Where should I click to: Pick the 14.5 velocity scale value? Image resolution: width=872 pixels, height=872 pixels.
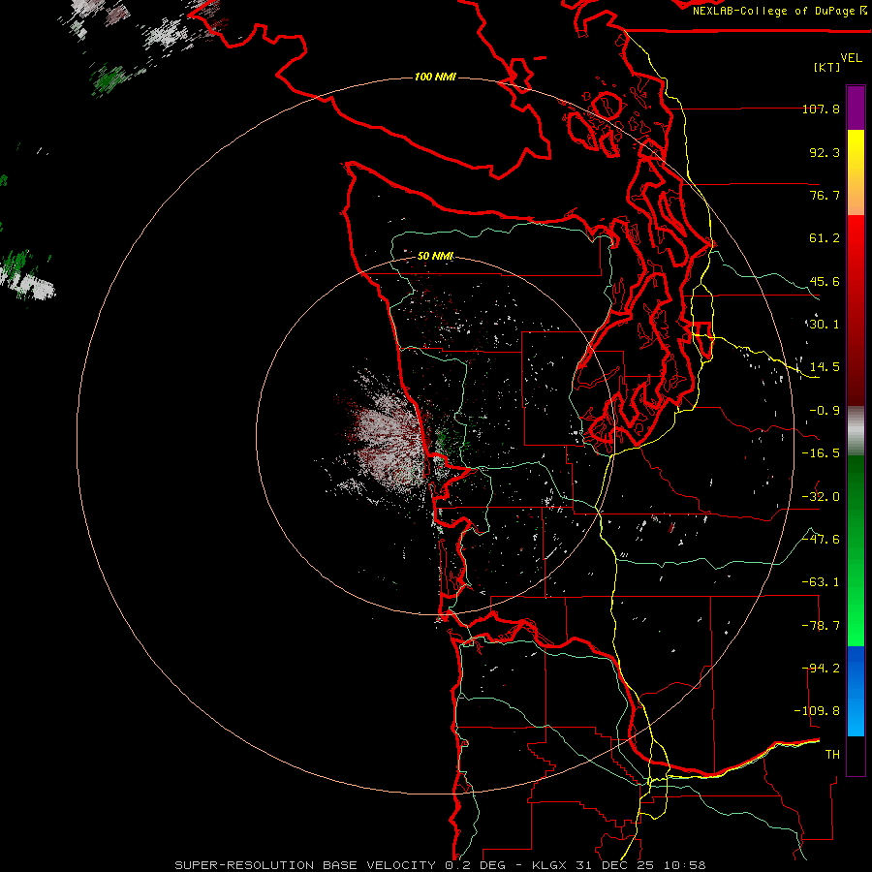coord(825,367)
